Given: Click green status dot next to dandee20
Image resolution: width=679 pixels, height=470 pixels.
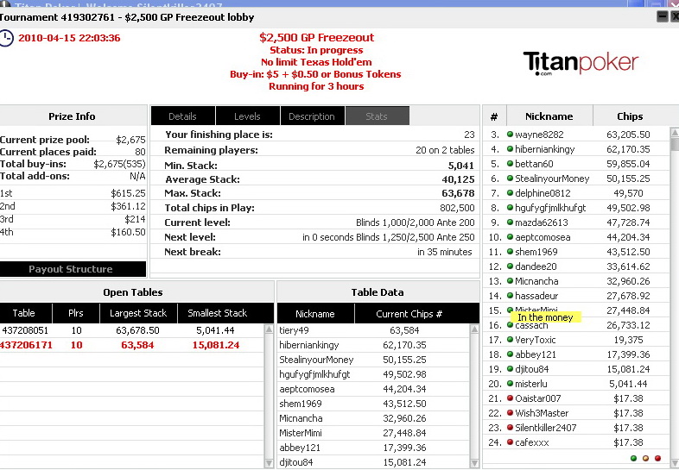Looking at the screenshot, I should (511, 266).
